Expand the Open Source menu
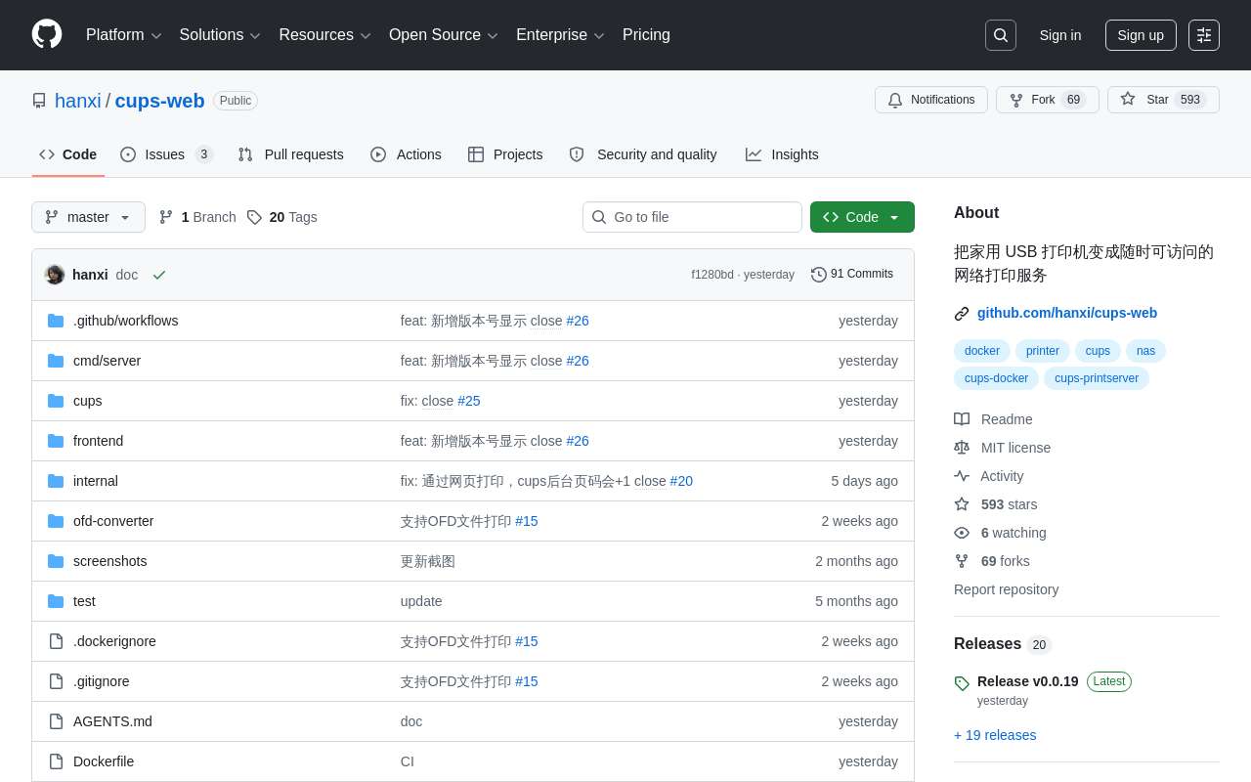The height and width of the screenshot is (782, 1251). (x=444, y=35)
